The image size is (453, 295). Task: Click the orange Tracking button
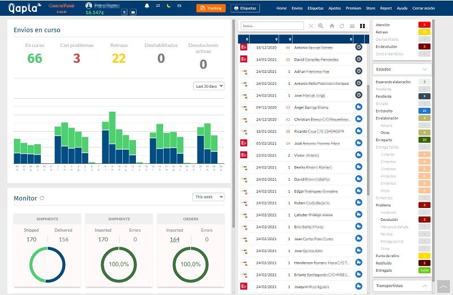pos(211,8)
